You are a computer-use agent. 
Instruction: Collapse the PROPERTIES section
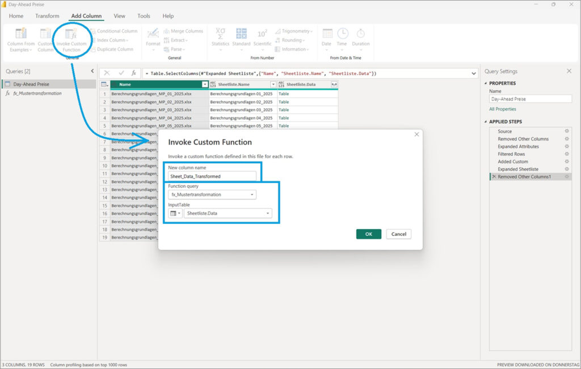click(486, 83)
